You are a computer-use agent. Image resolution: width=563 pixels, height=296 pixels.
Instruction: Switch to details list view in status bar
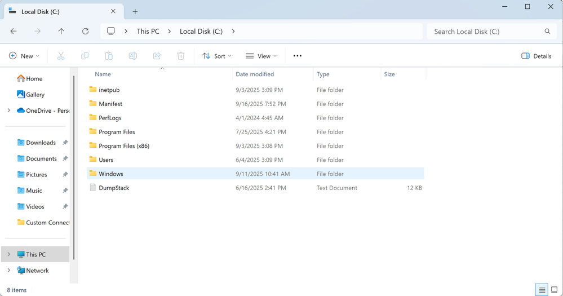pyautogui.click(x=542, y=290)
